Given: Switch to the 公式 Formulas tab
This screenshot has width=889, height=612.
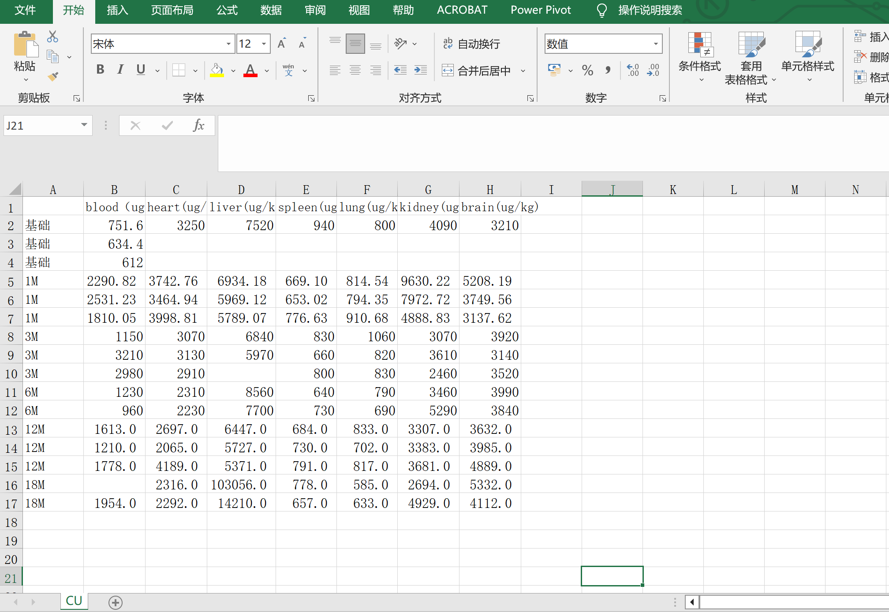Looking at the screenshot, I should click(227, 10).
